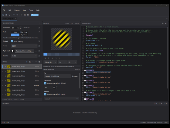Open the Format 8888 dropdown

tap(24, 46)
